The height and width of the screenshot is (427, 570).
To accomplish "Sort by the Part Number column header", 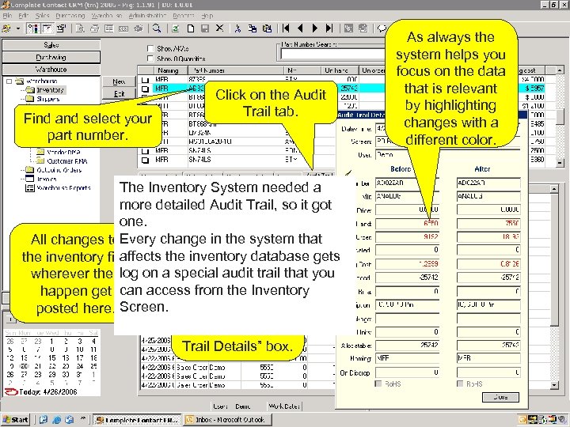I will click(235, 70).
